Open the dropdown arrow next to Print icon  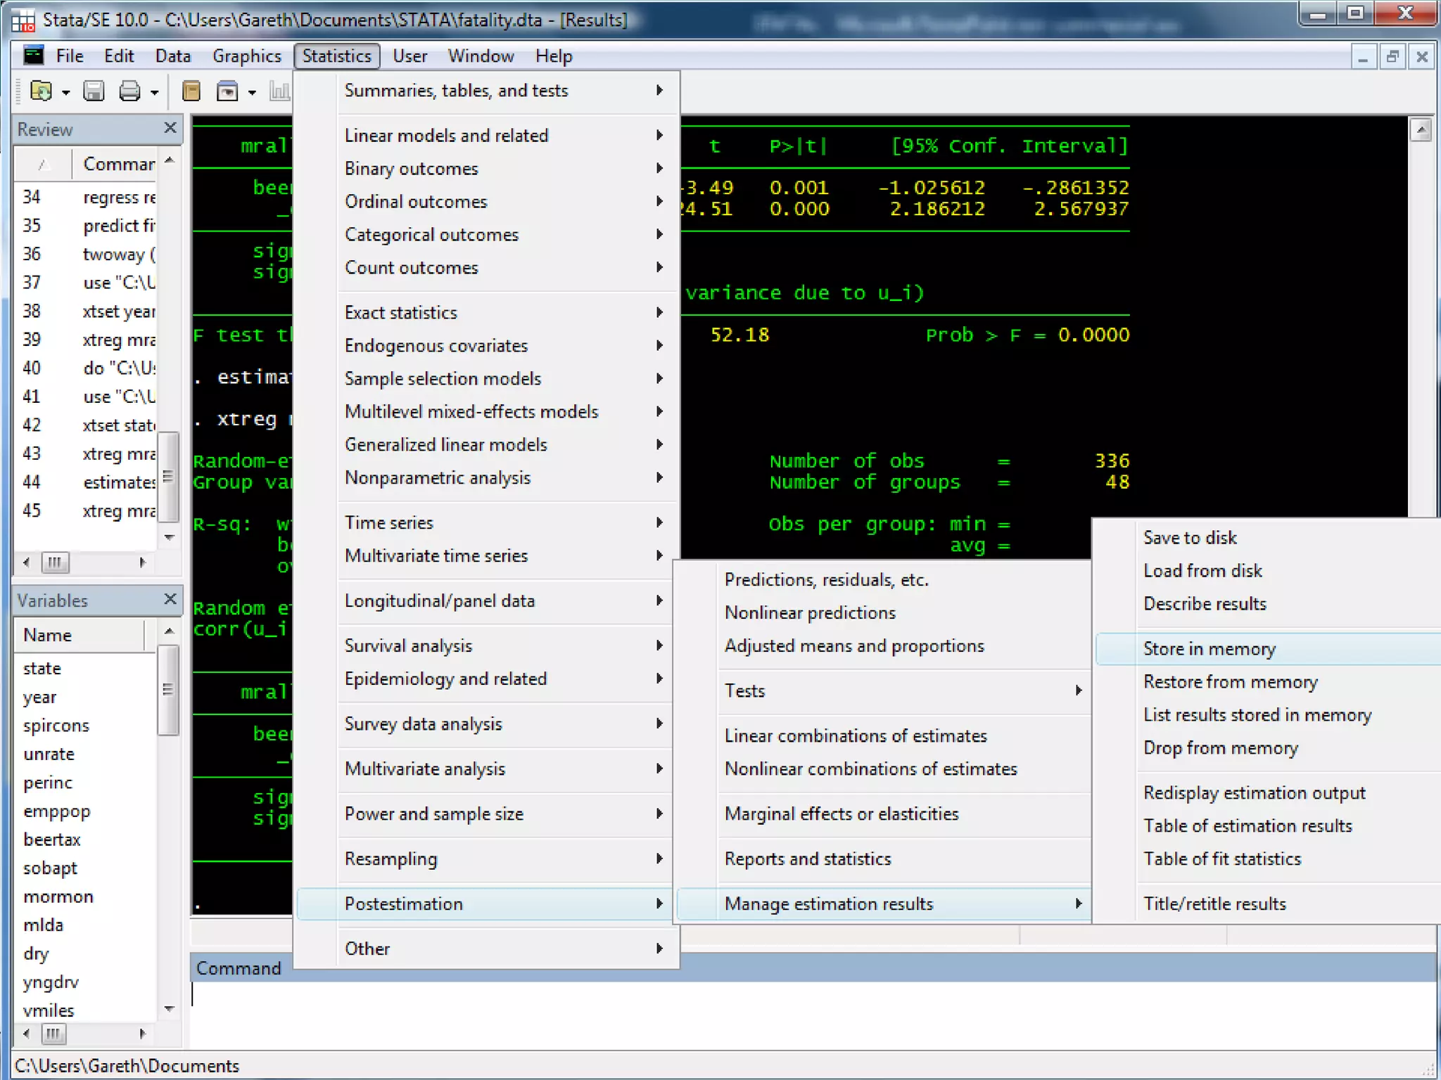155,92
